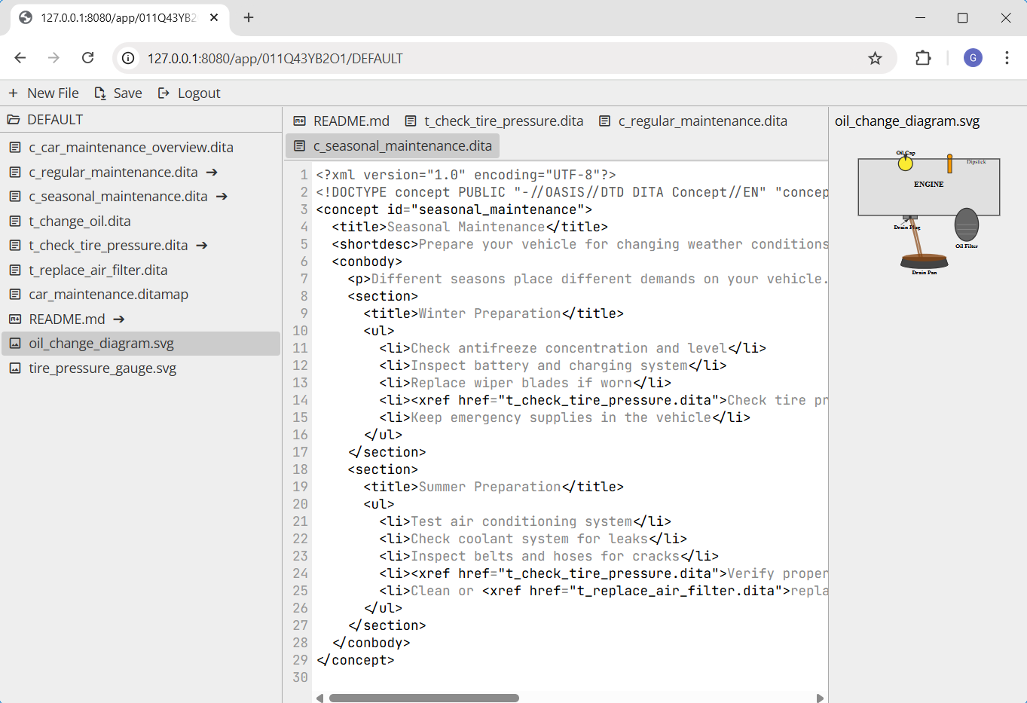Open Chrome three-dot menu
The height and width of the screenshot is (703, 1027).
(x=1007, y=58)
